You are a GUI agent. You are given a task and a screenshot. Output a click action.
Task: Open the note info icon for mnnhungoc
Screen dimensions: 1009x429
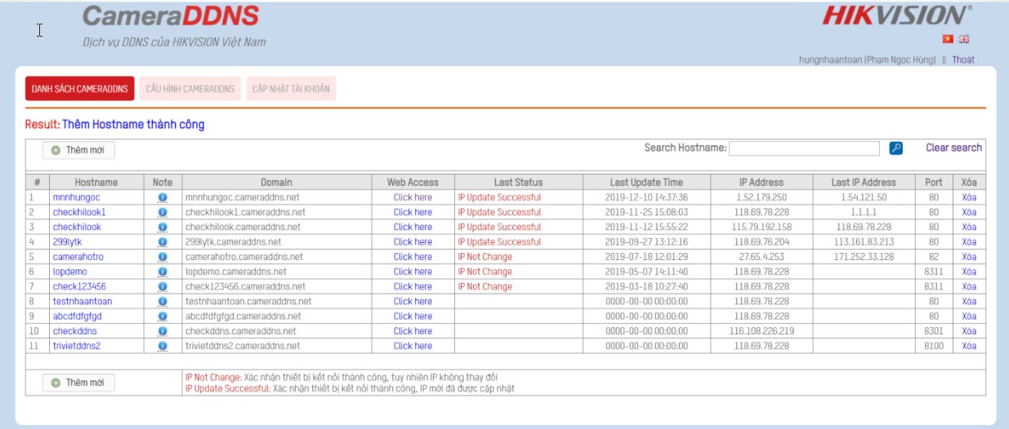tap(162, 197)
